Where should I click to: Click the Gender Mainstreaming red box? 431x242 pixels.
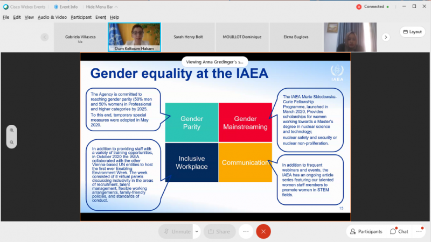245,123
